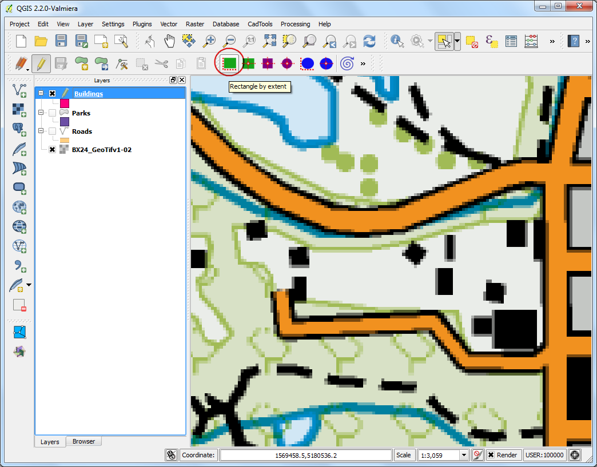Add a vector layer
This screenshot has height=467, width=597.
19,90
